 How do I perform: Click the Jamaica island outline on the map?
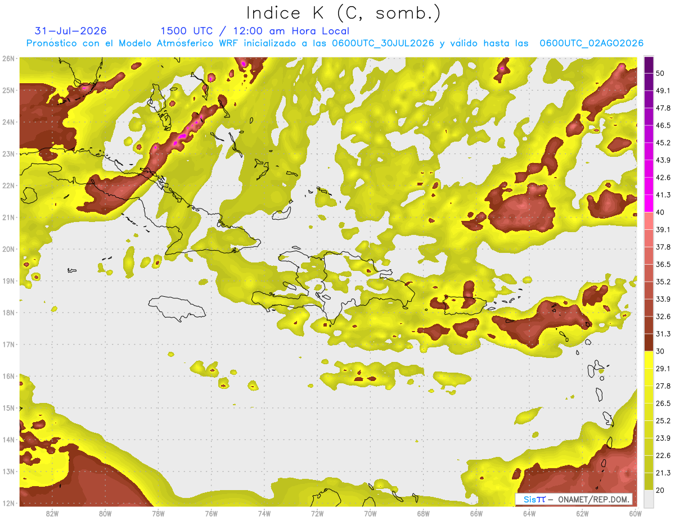coord(177,308)
